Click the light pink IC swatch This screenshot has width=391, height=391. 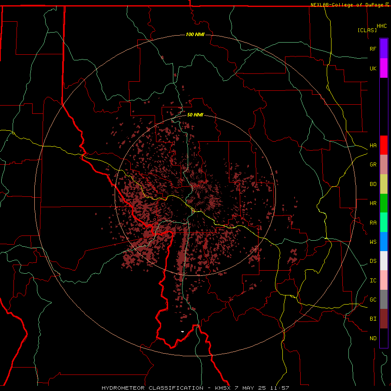click(384, 280)
